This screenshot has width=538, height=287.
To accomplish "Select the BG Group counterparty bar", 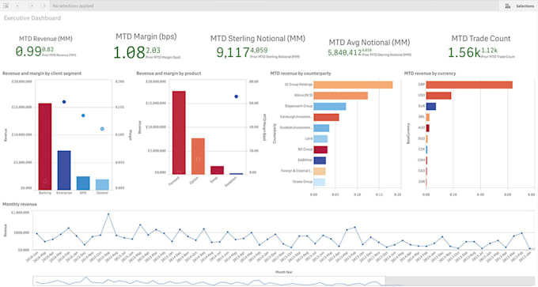I will (x=320, y=149).
